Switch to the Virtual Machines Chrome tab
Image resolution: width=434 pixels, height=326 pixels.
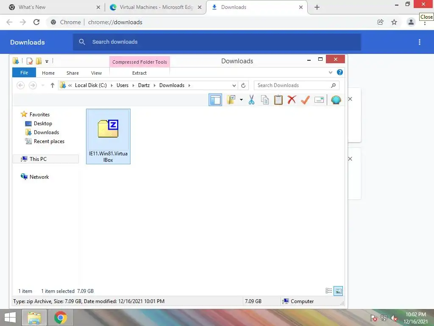[x=156, y=7]
